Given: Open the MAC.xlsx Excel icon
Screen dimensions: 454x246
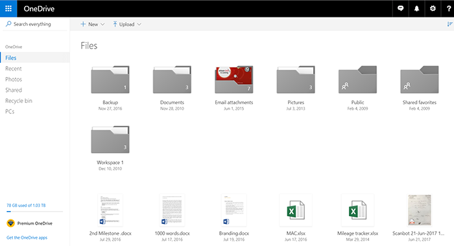Looking at the screenshot, I should tap(296, 210).
